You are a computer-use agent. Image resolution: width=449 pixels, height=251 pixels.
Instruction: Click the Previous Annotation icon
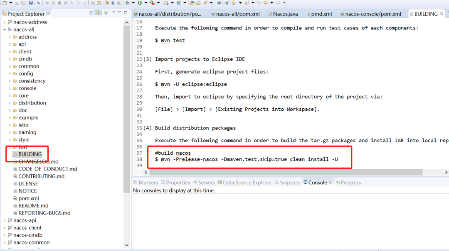click(x=247, y=3)
